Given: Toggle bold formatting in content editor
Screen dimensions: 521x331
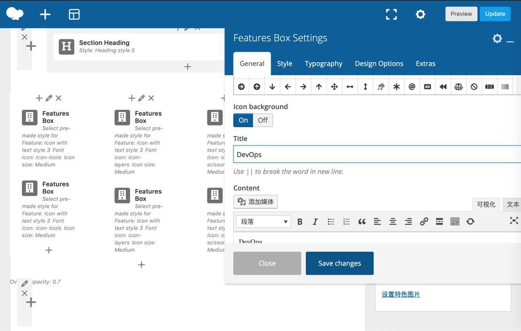Looking at the screenshot, I should click(x=300, y=221).
